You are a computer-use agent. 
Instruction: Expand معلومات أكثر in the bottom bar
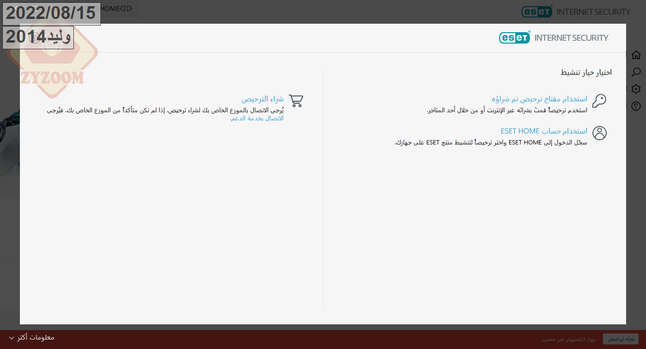pos(32,338)
